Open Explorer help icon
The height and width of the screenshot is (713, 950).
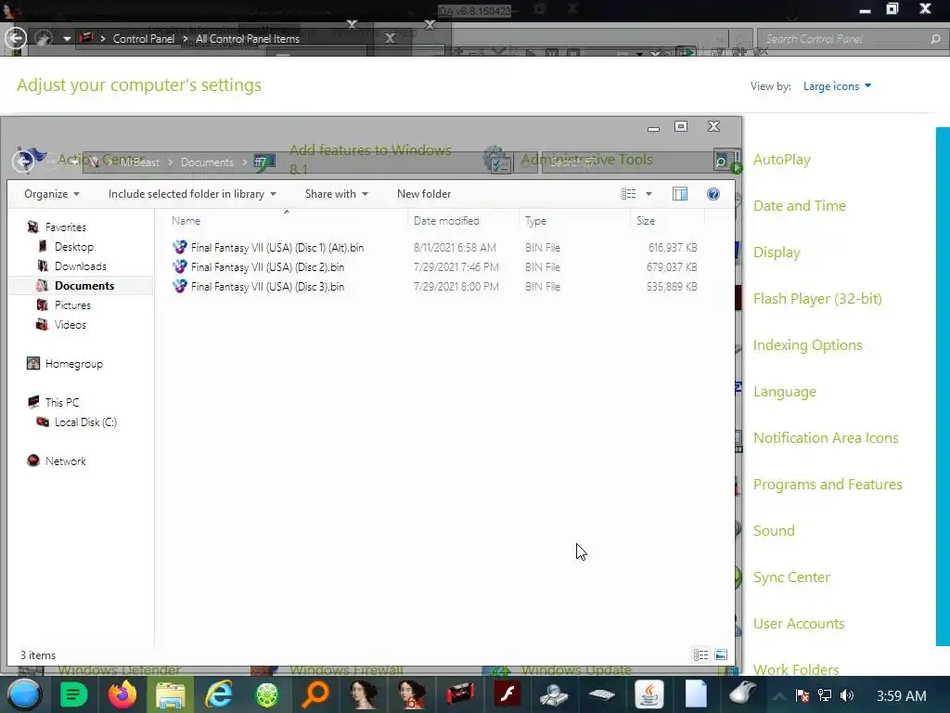click(713, 194)
